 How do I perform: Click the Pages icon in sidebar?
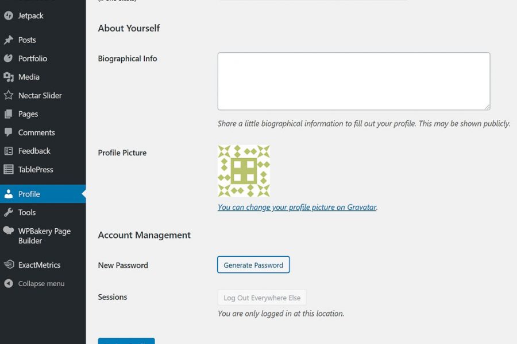[9, 114]
